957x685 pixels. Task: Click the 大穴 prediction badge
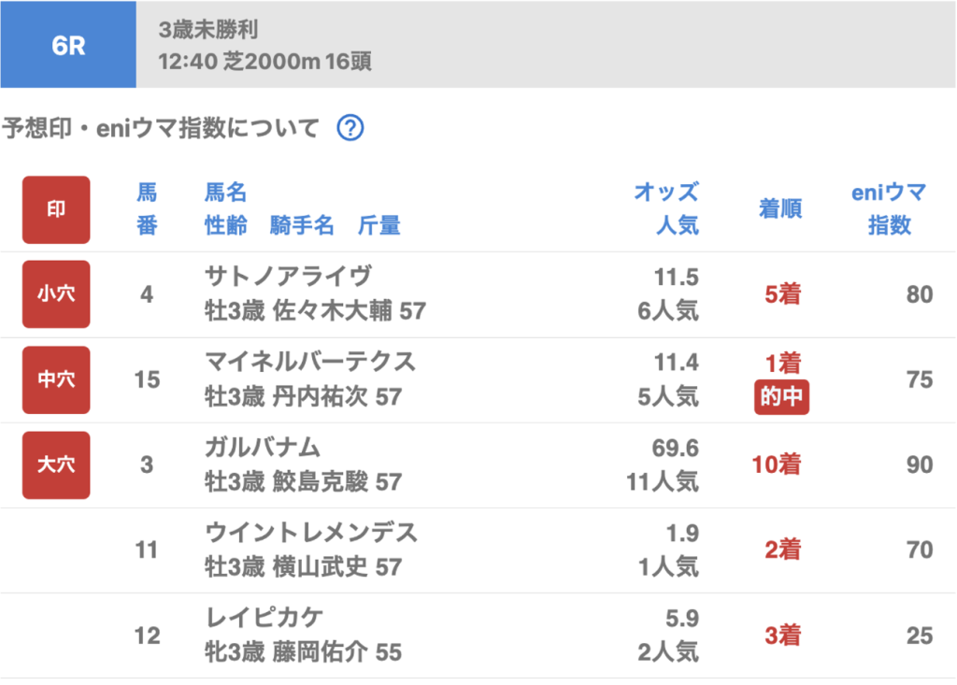tap(56, 464)
